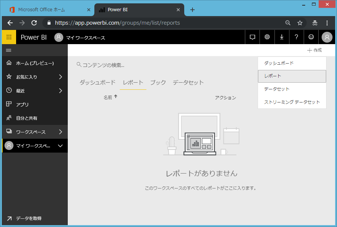337x227 pixels.
Task: Click the favorites star icon in sidebar
Action: coord(9,76)
